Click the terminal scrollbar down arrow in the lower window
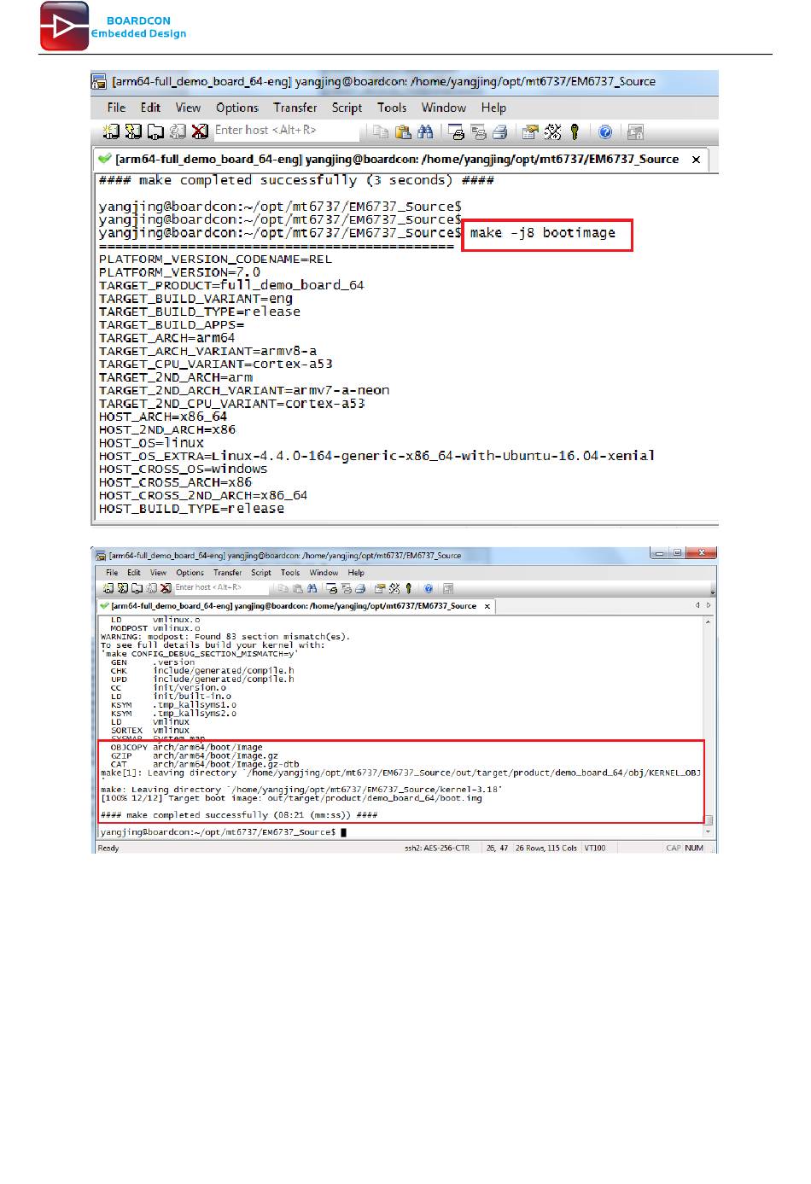 (709, 831)
